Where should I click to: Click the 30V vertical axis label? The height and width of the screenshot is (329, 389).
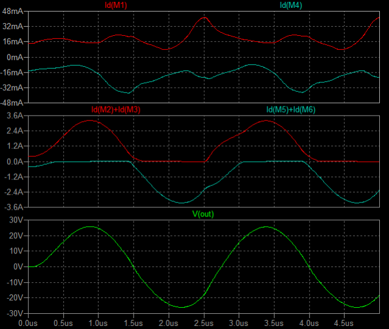coord(15,220)
